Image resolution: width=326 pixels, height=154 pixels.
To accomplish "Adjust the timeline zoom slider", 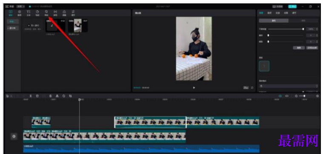I will 304,96.
